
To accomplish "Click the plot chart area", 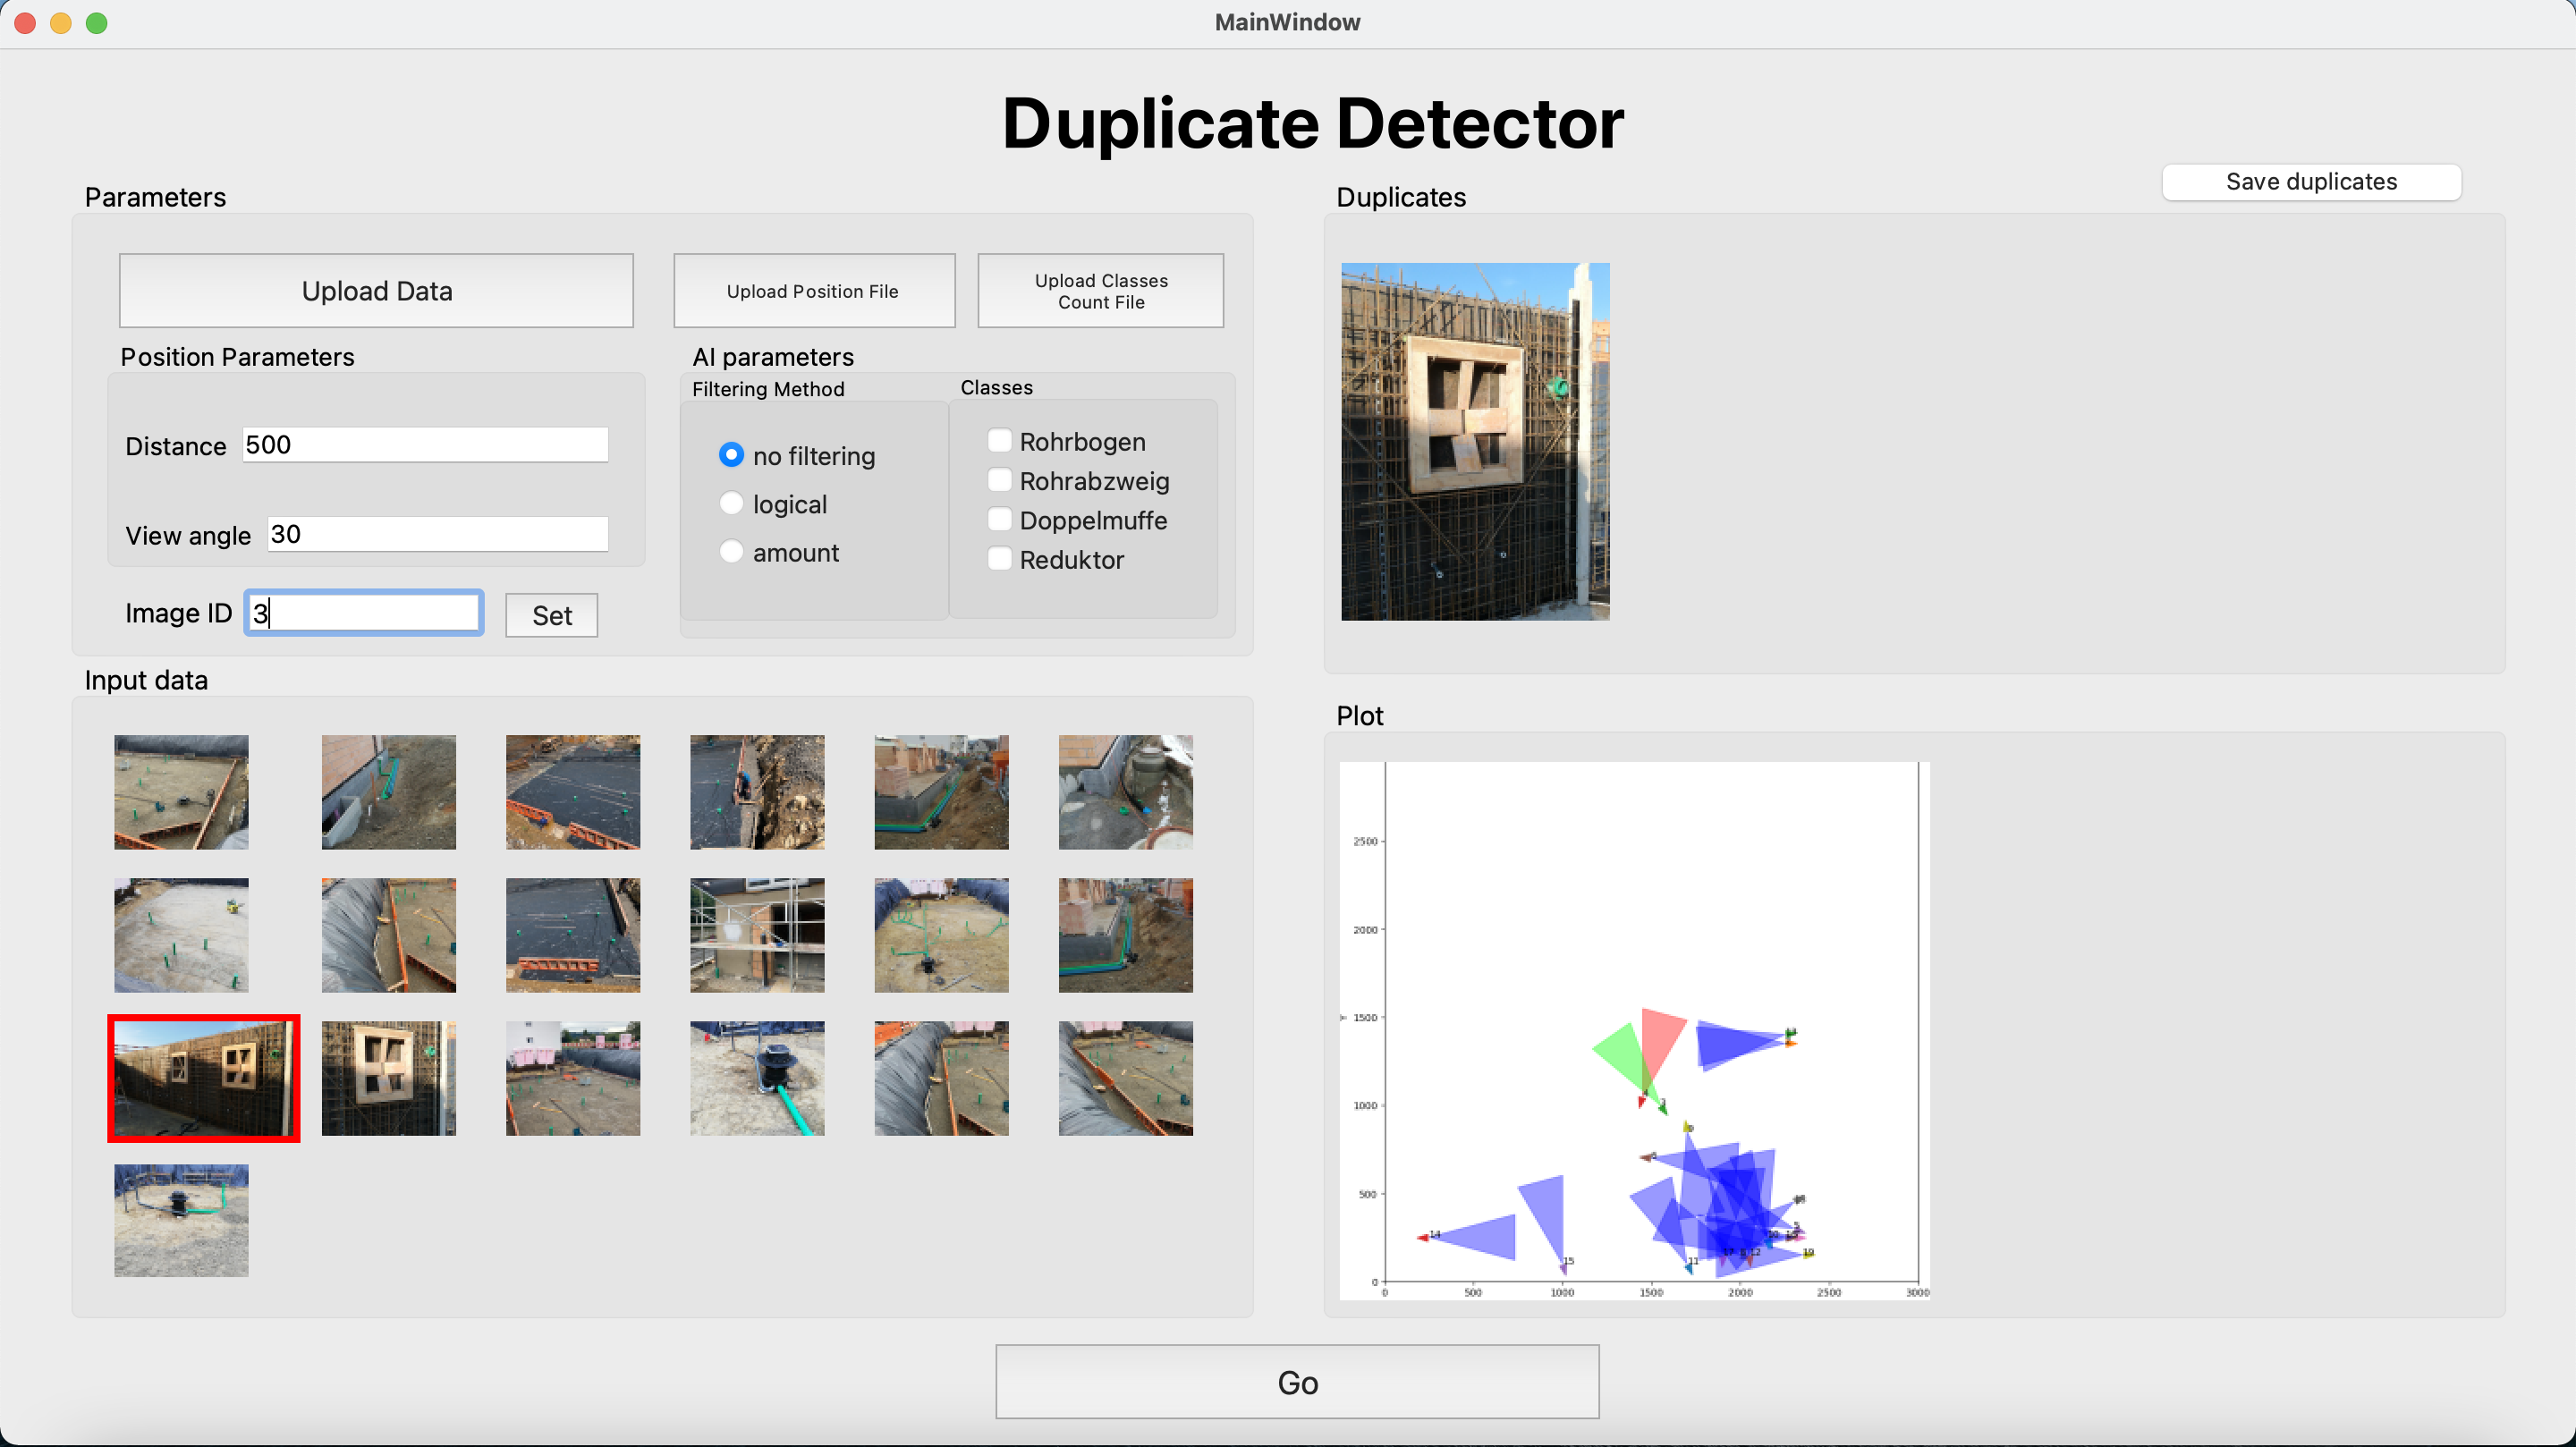I will tap(1633, 1030).
